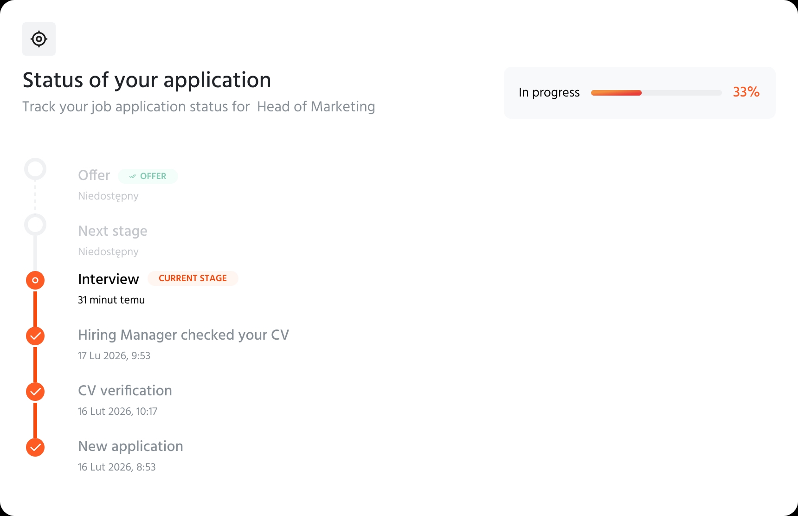This screenshot has height=516, width=798.
Task: Select the Offer stage title
Action: coord(94,175)
